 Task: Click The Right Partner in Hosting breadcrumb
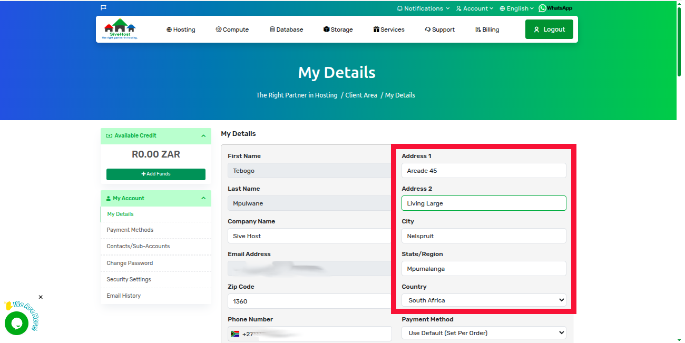pyautogui.click(x=297, y=95)
